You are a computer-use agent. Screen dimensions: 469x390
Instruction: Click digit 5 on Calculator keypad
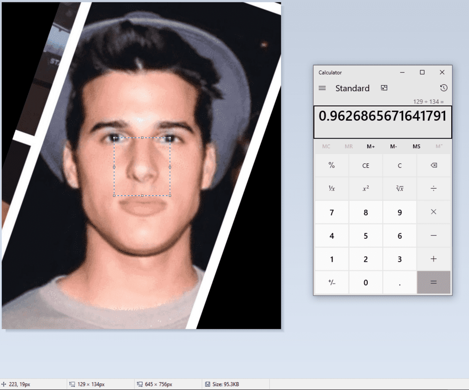coord(365,235)
